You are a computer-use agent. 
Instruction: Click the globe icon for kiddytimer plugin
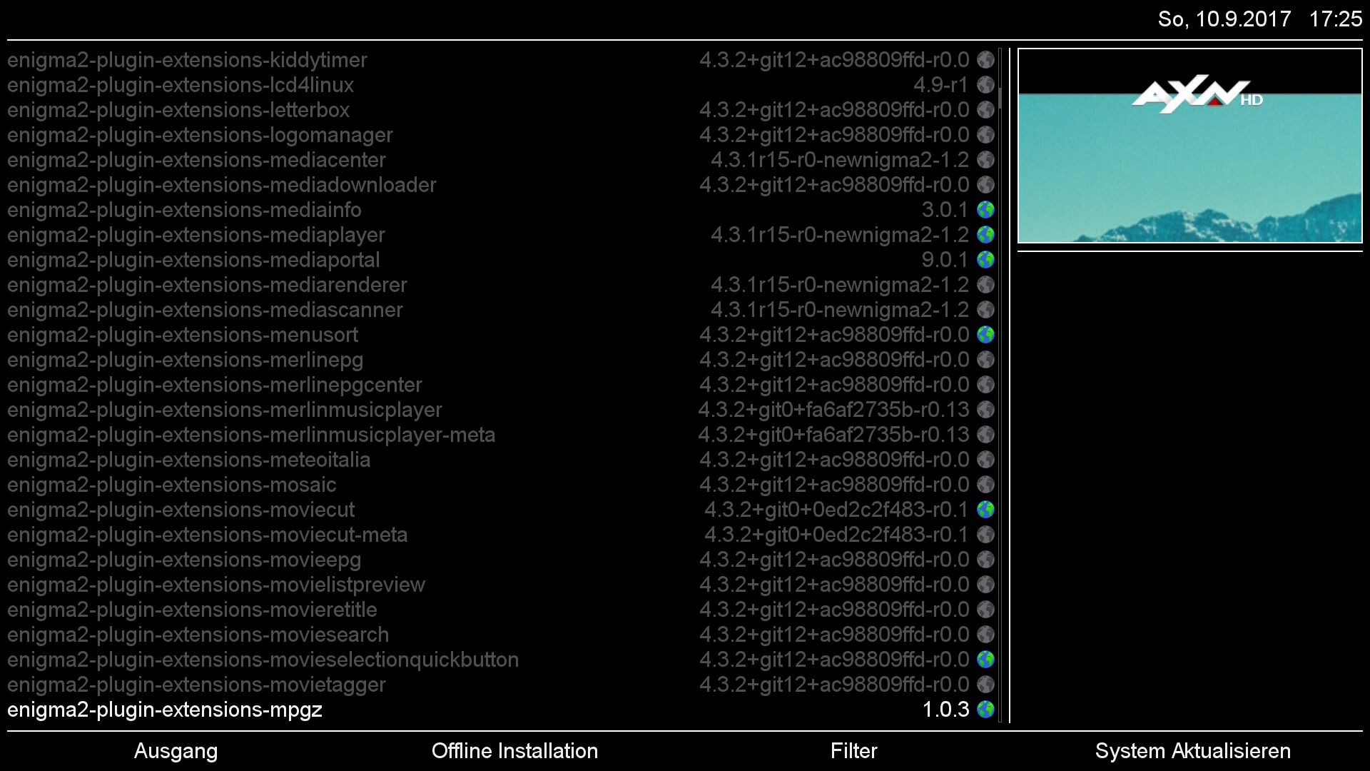(985, 60)
